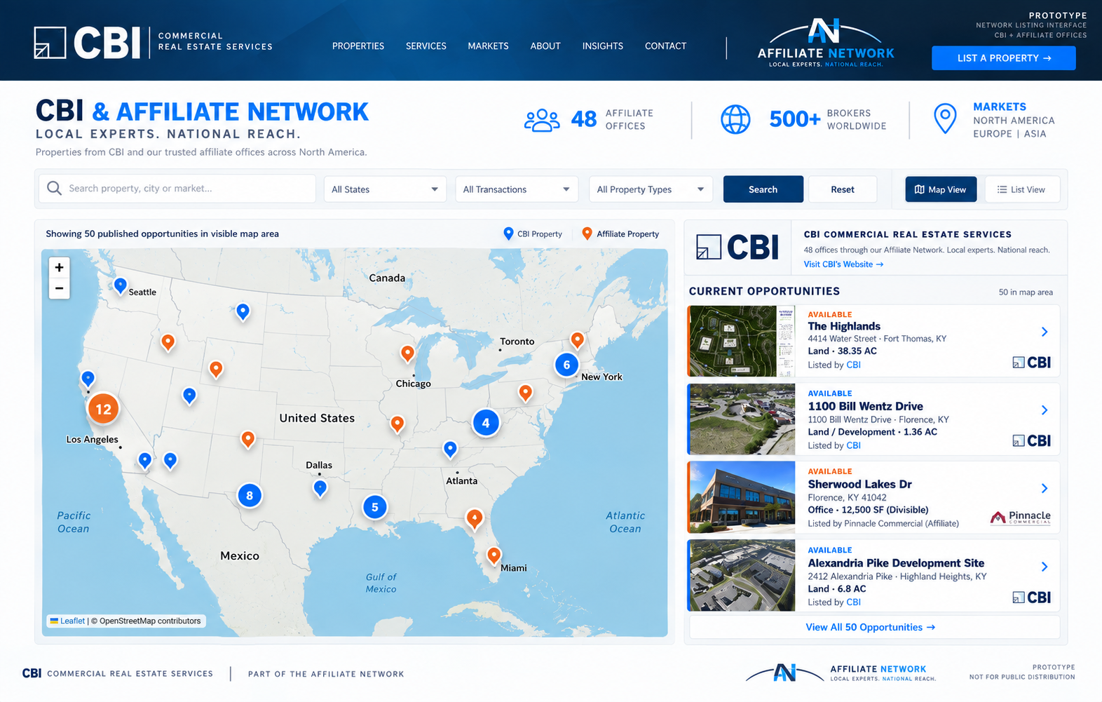This screenshot has height=702, width=1102.
Task: Click the CBI link under The Highlands
Action: [853, 365]
